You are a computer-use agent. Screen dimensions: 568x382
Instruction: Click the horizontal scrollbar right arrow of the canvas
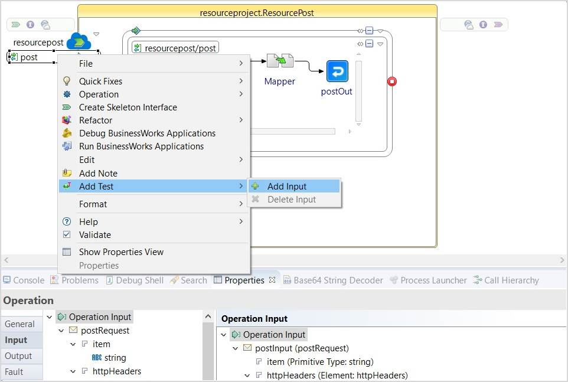point(562,260)
